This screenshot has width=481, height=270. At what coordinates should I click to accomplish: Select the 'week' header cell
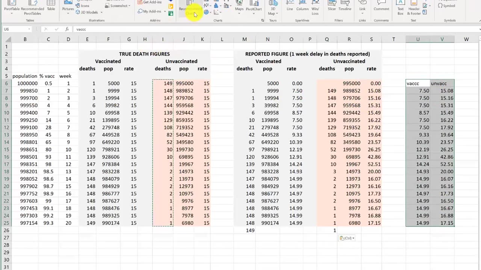point(68,76)
